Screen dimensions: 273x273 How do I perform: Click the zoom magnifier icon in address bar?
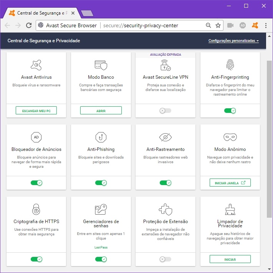click(208, 25)
